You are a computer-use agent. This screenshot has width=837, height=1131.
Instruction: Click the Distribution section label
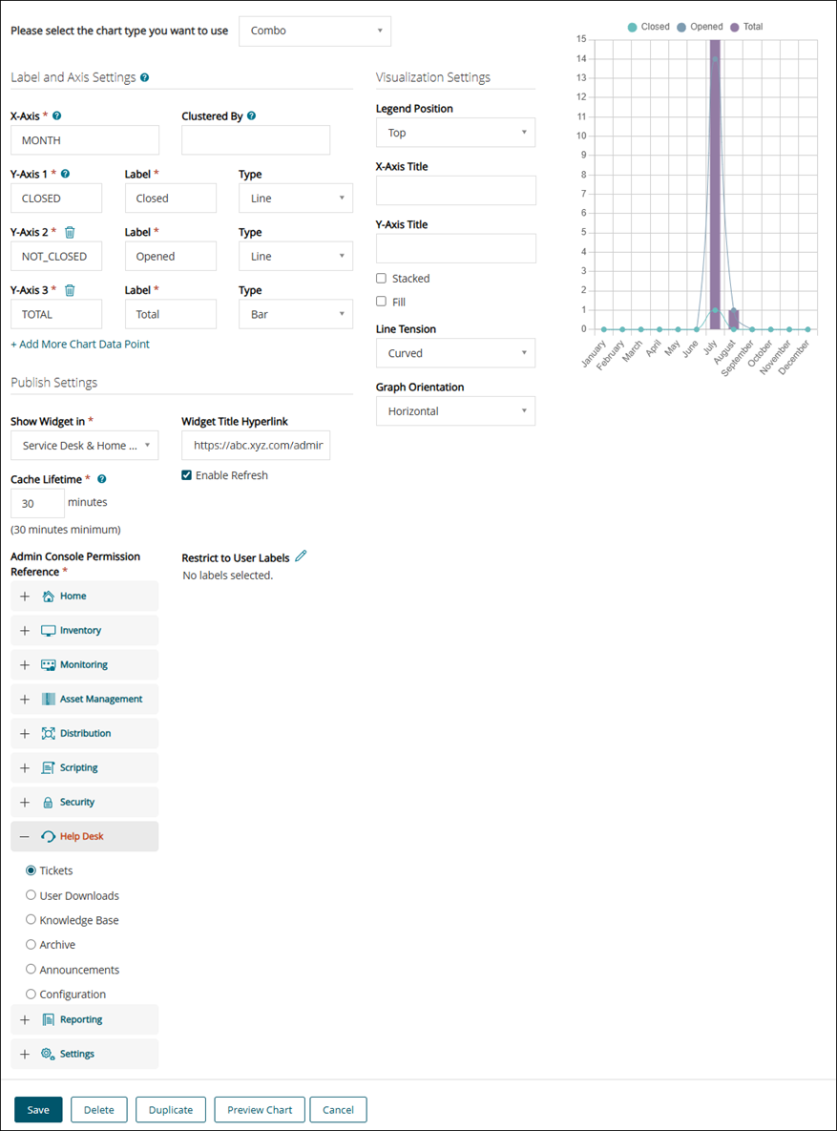click(x=85, y=734)
